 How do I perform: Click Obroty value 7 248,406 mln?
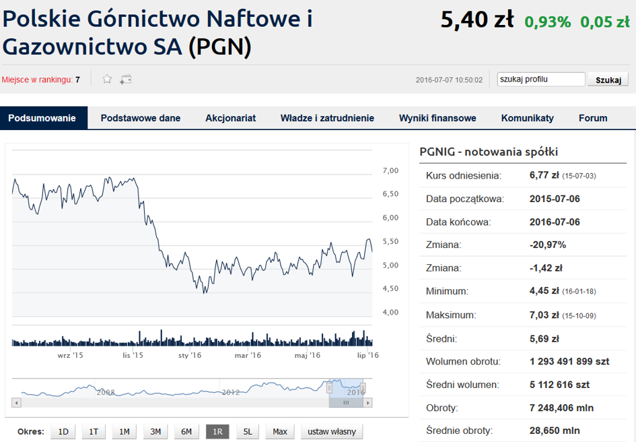[561, 408]
